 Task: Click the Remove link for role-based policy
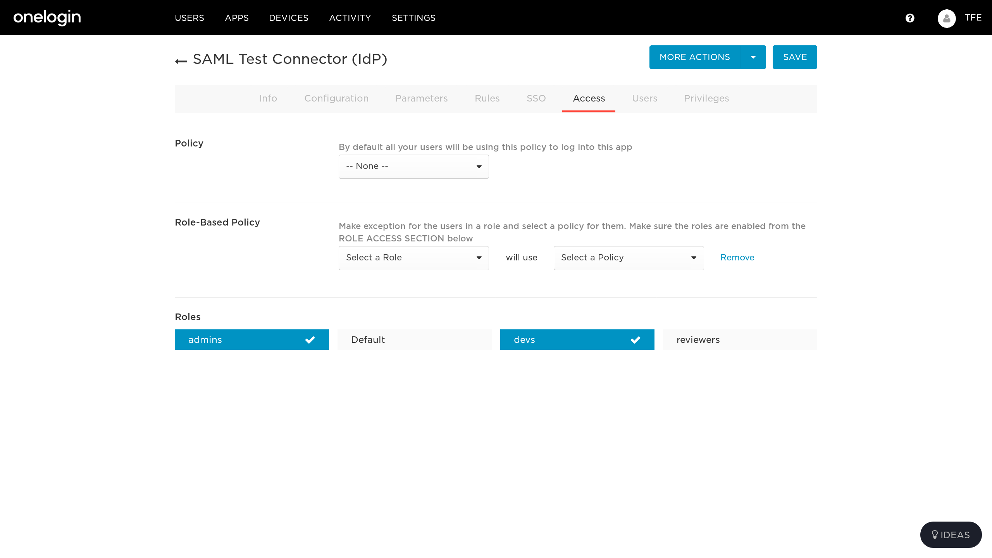click(x=737, y=258)
